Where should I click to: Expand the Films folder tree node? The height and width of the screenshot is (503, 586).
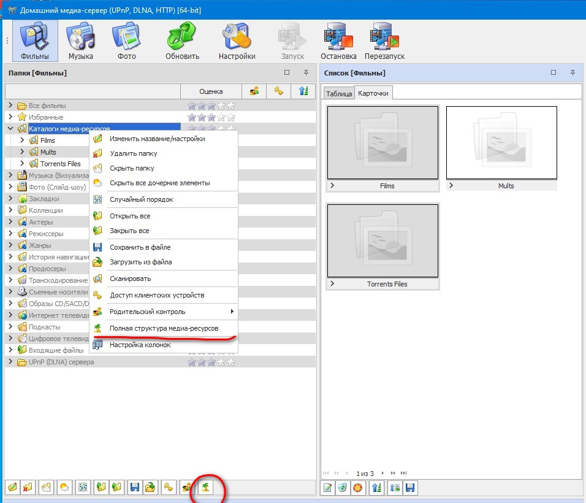(22, 140)
